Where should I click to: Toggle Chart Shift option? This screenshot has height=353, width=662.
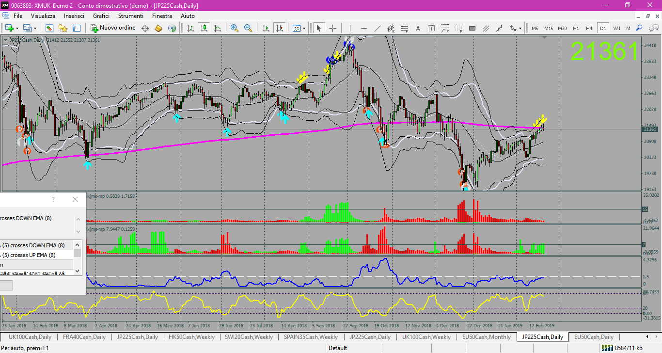(x=279, y=28)
